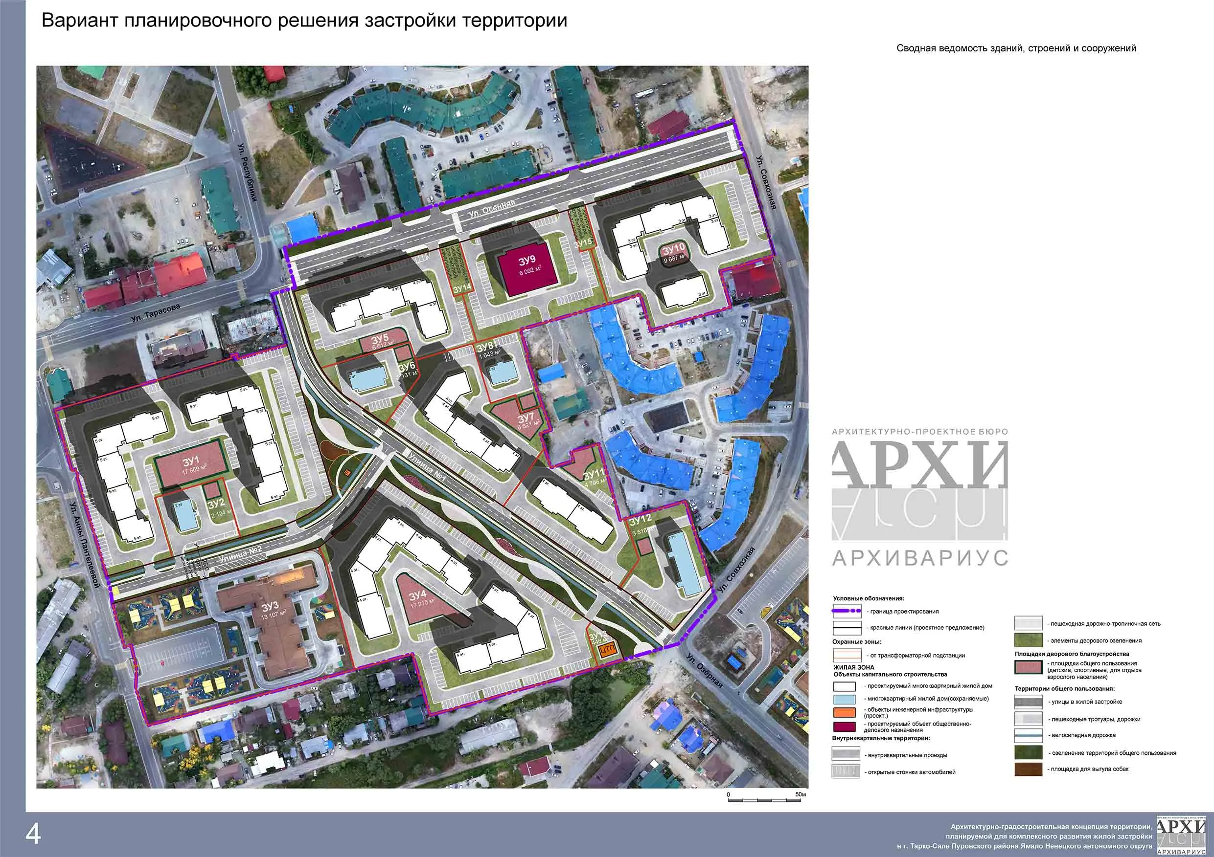
Task: Click the orange engineering infrastructure legend swatch
Action: coord(845,712)
